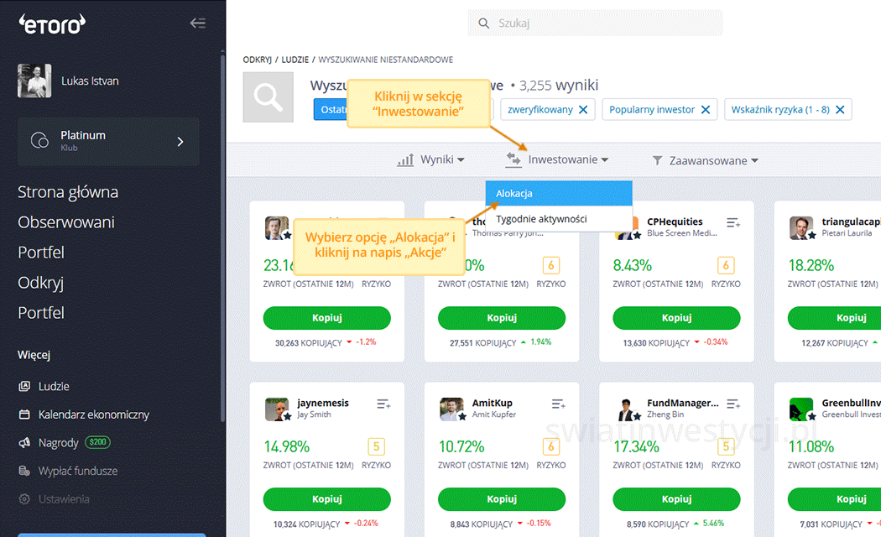Click the $200 reward badge
Viewport: 881px width, 537px height.
click(98, 442)
